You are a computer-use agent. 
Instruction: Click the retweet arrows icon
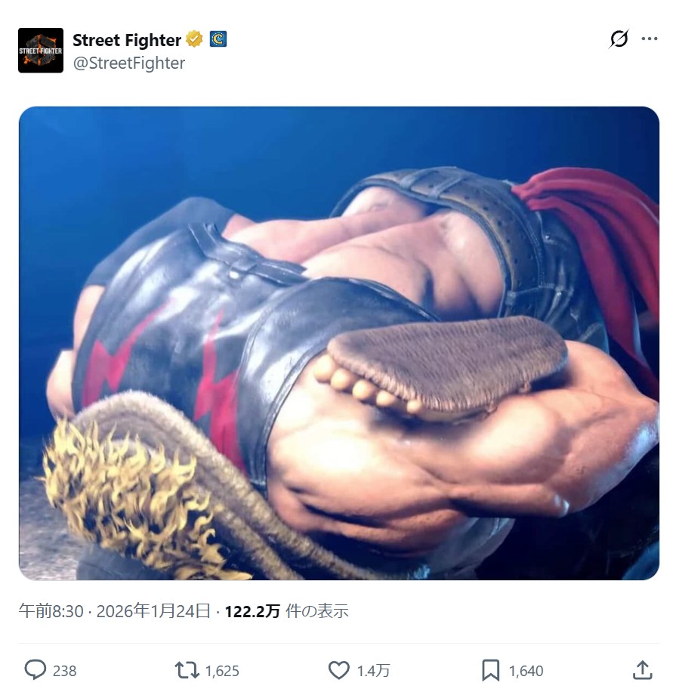click(187, 670)
